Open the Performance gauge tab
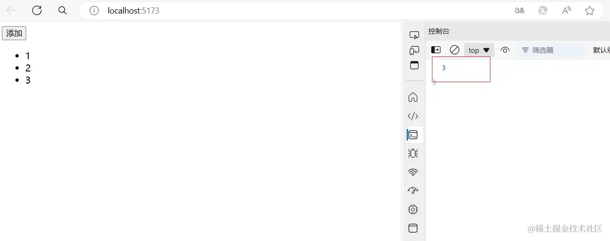This screenshot has height=241, width=610. point(413,191)
